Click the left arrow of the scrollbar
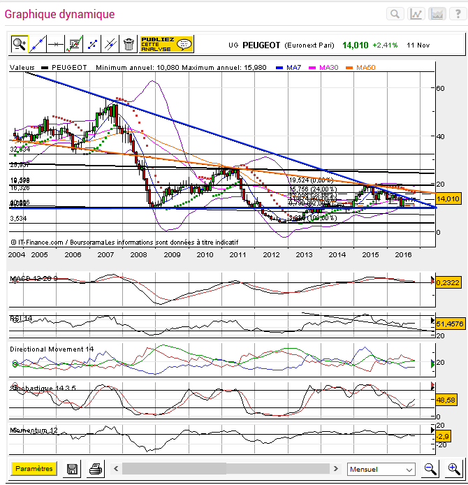The image size is (468, 485). tap(116, 469)
